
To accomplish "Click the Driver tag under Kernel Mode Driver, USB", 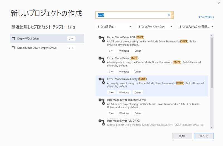I will click(138, 51).
